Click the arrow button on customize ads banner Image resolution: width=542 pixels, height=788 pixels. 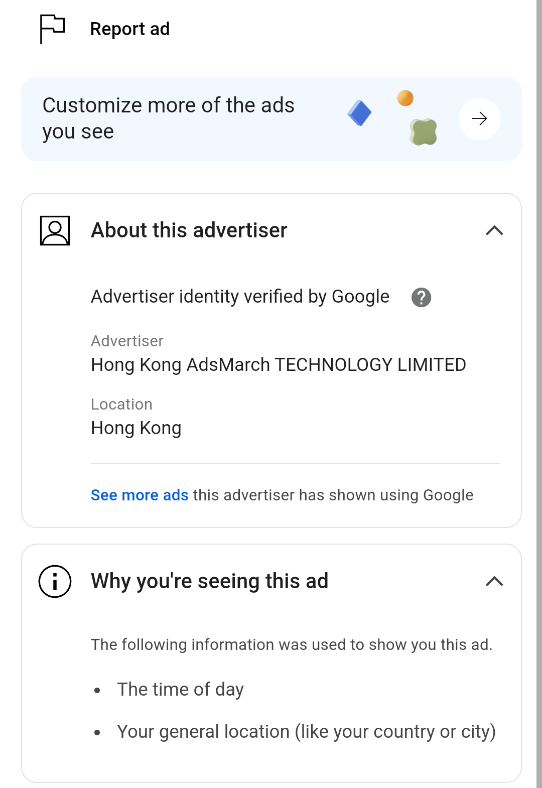click(x=480, y=119)
